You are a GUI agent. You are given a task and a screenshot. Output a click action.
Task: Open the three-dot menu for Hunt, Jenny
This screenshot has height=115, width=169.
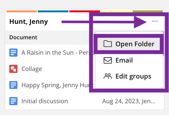click(155, 21)
